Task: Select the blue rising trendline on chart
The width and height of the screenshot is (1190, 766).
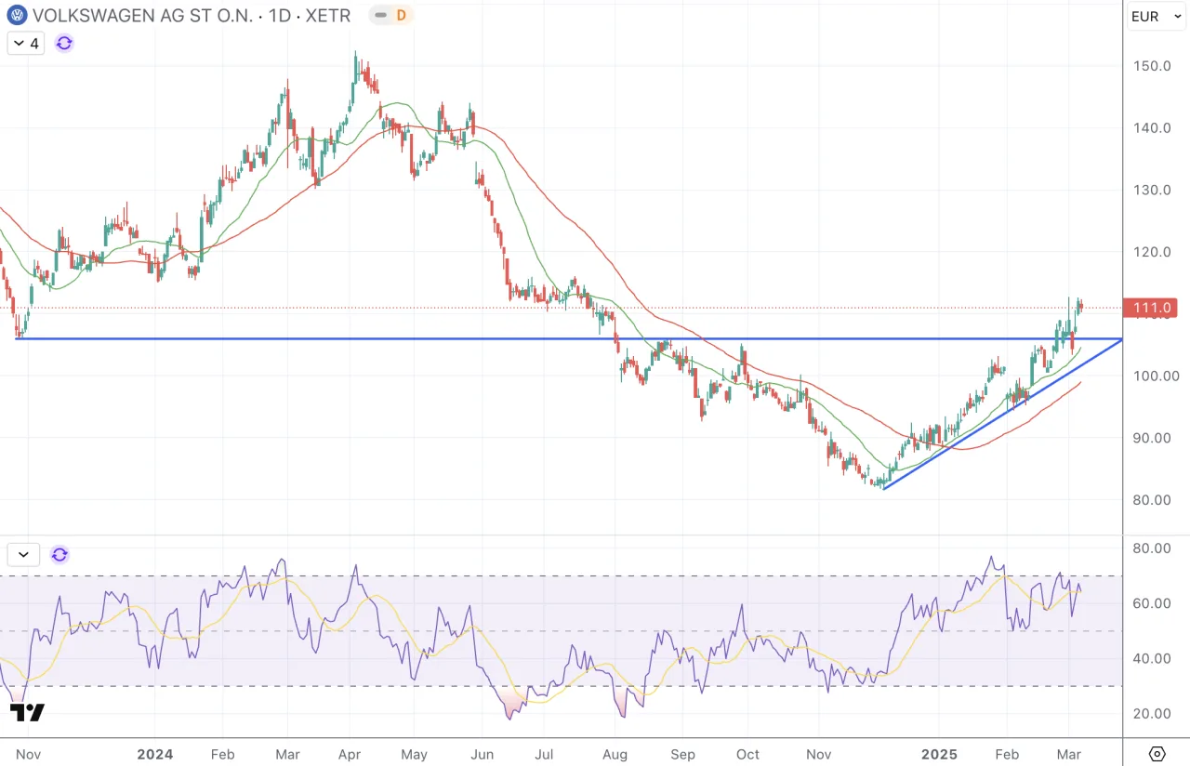Action: (1002, 415)
